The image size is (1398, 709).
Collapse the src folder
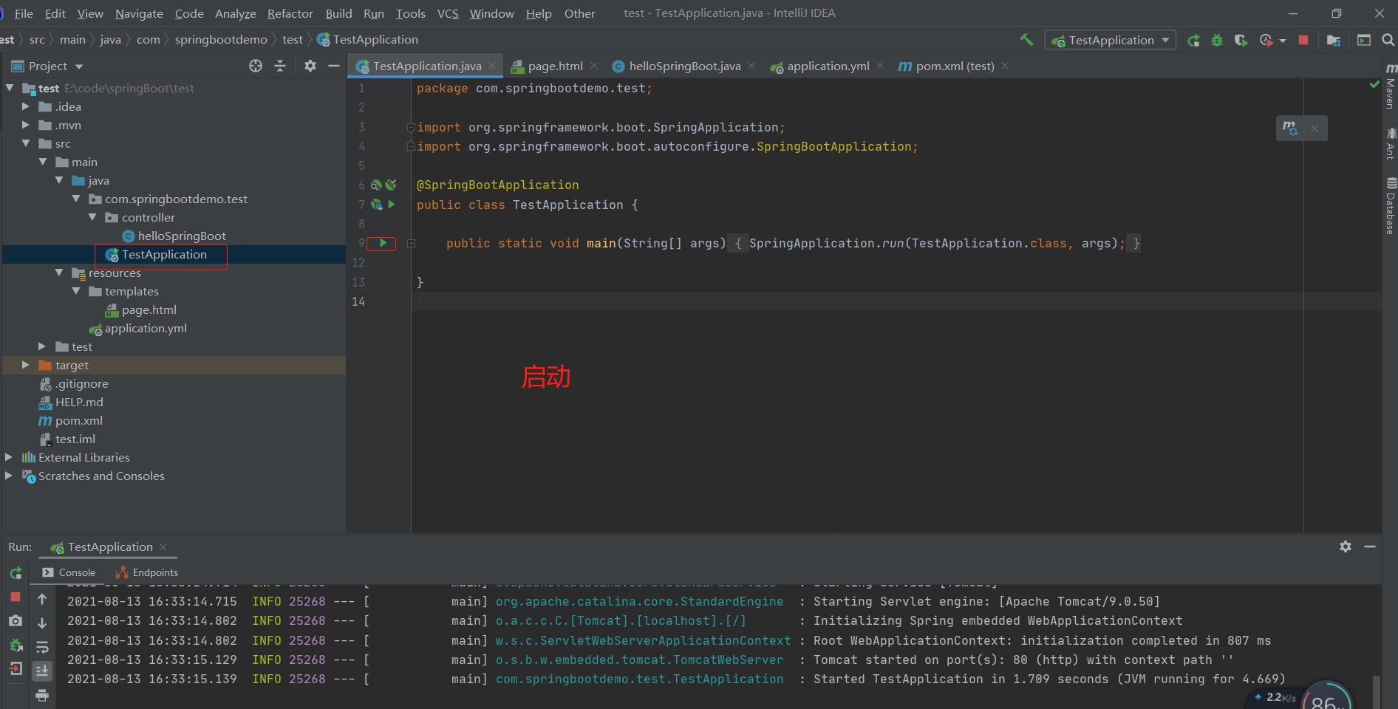pyautogui.click(x=26, y=143)
